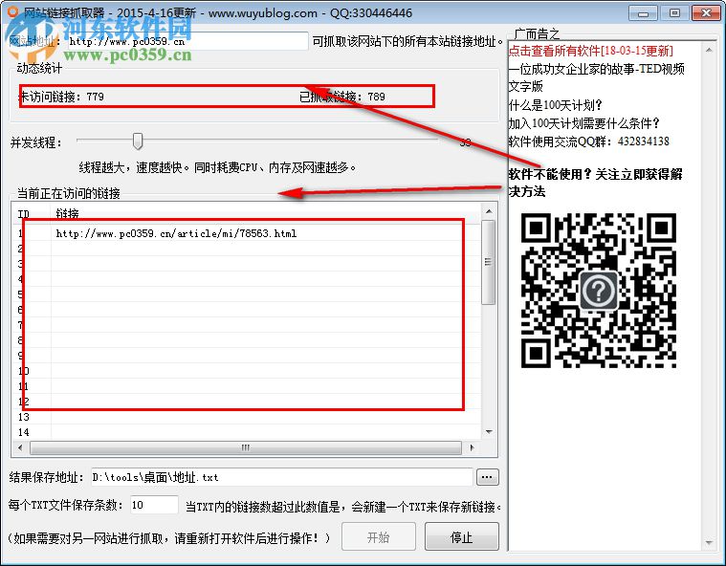Screen dimensions: 726x566
Task: Click the horizontal scroll left arrow
Action: [20, 447]
